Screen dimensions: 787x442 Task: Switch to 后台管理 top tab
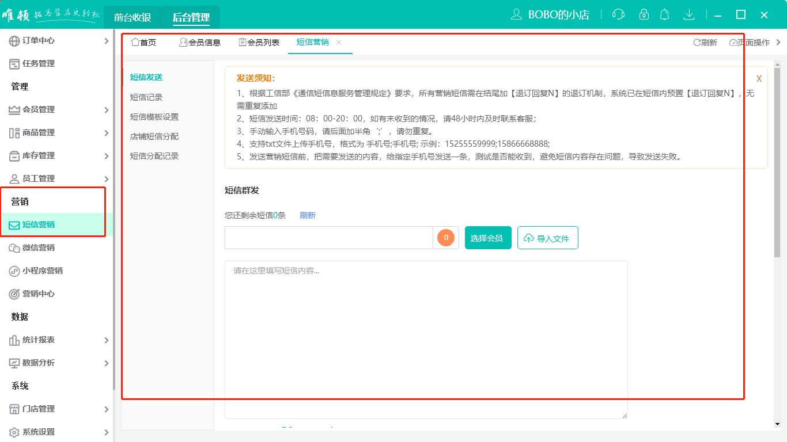(x=191, y=17)
